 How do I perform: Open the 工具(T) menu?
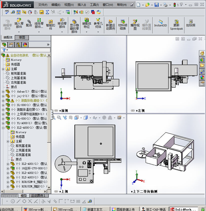pyautogui.click(x=94, y=5)
